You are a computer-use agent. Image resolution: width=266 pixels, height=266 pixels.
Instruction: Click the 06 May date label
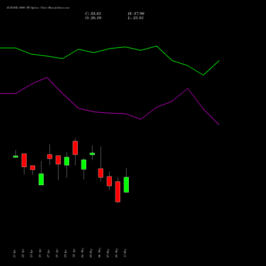(x=99, y=253)
